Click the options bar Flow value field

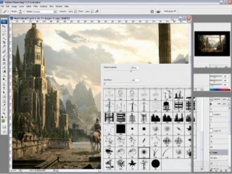click(x=87, y=11)
